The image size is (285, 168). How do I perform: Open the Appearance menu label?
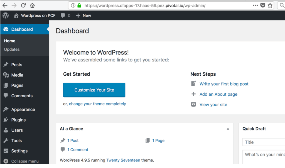tap(23, 110)
